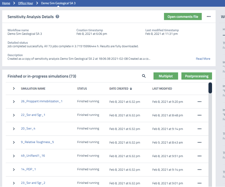Click the Open comments file button
This screenshot has height=187, width=225.
click(x=183, y=16)
